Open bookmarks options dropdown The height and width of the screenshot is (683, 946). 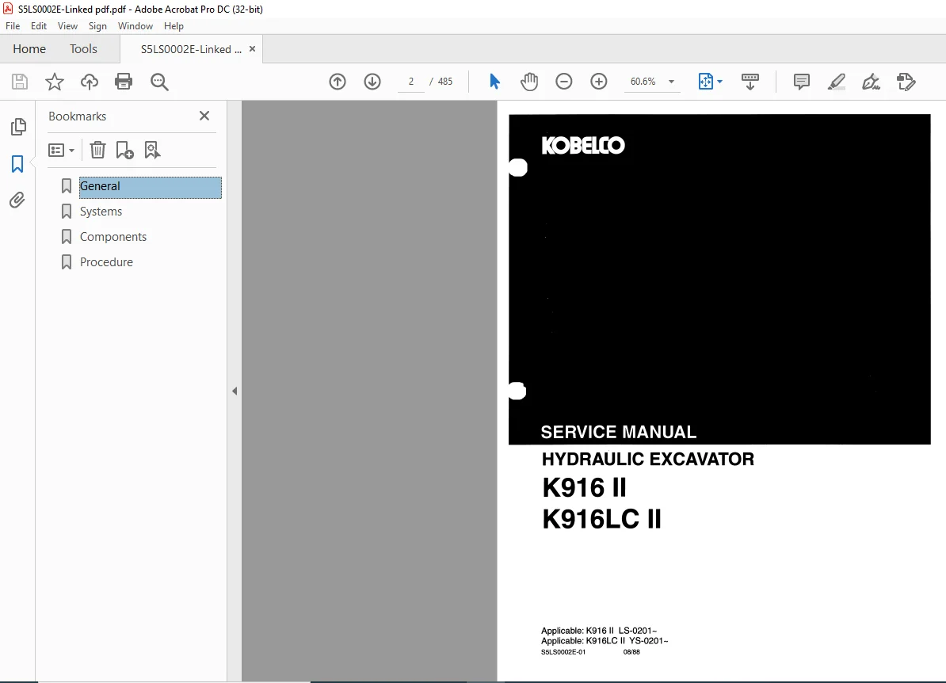61,150
